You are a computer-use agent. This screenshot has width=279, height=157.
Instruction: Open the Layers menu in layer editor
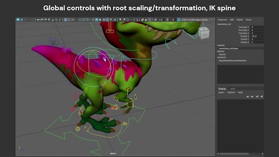(221, 93)
